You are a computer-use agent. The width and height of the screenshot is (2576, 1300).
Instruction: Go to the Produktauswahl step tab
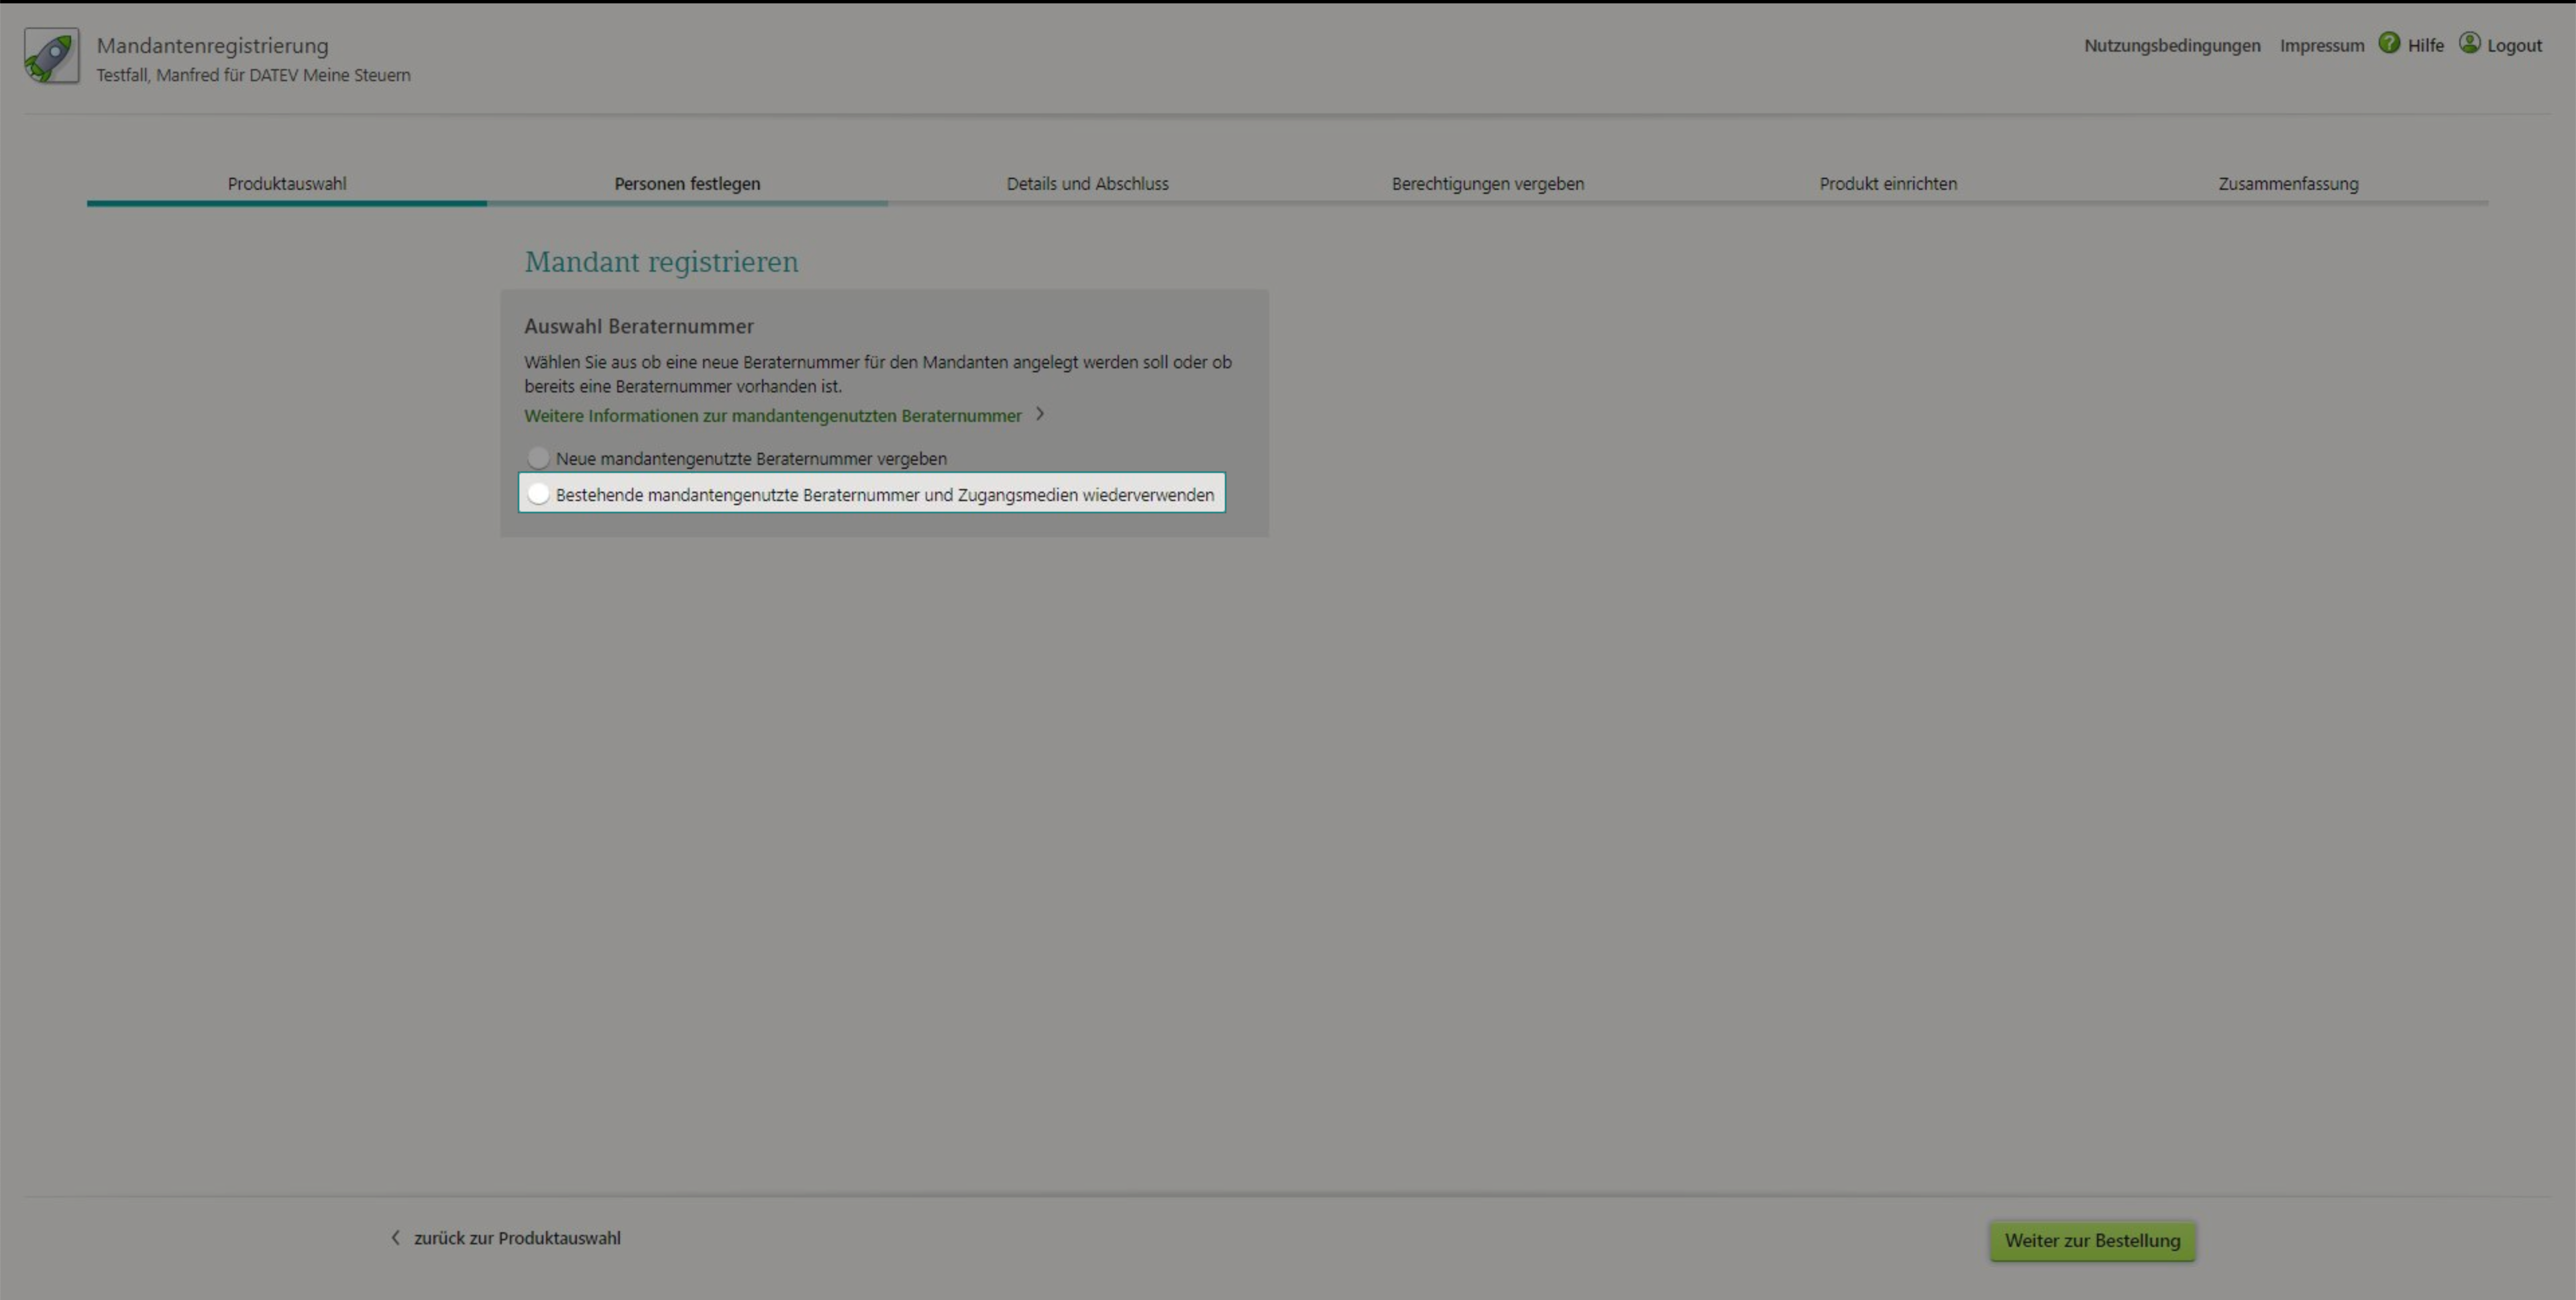click(x=287, y=184)
